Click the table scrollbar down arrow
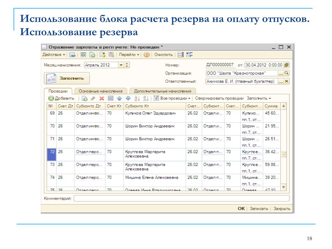 pyautogui.click(x=283, y=187)
